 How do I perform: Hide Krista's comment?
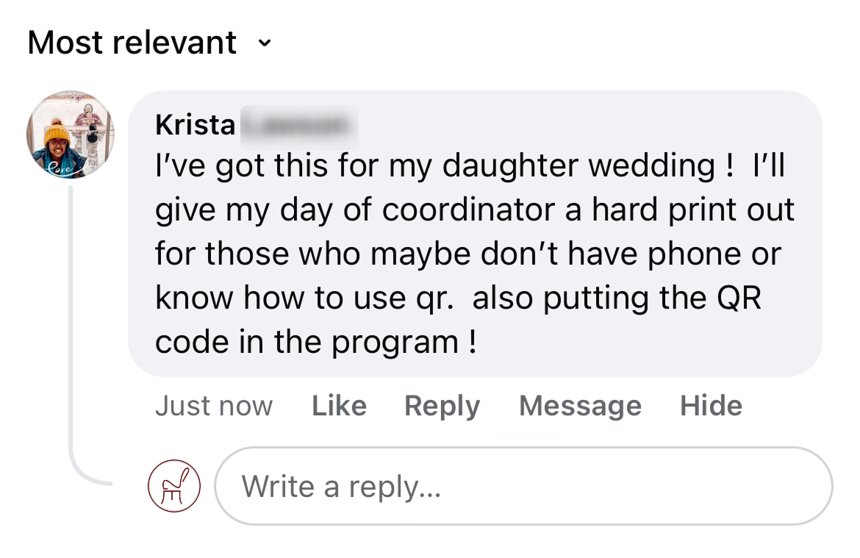tap(711, 406)
